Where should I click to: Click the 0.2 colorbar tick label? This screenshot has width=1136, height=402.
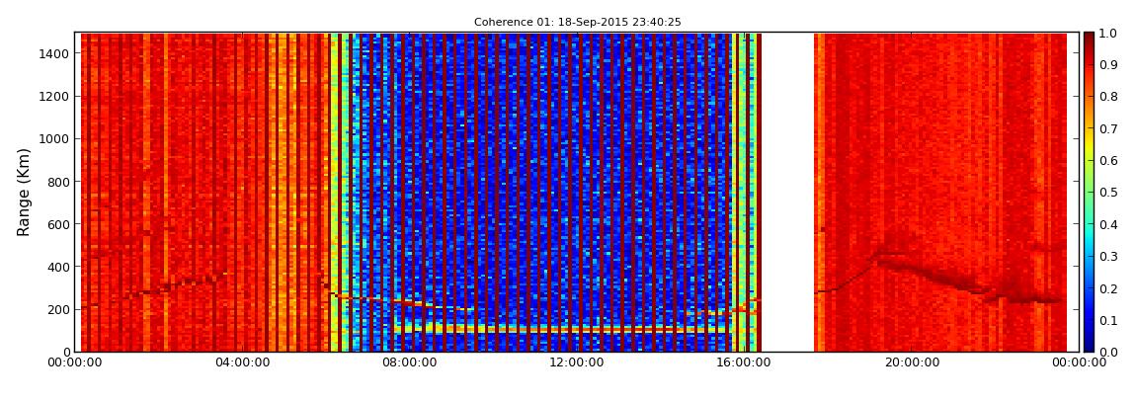coord(1107,288)
